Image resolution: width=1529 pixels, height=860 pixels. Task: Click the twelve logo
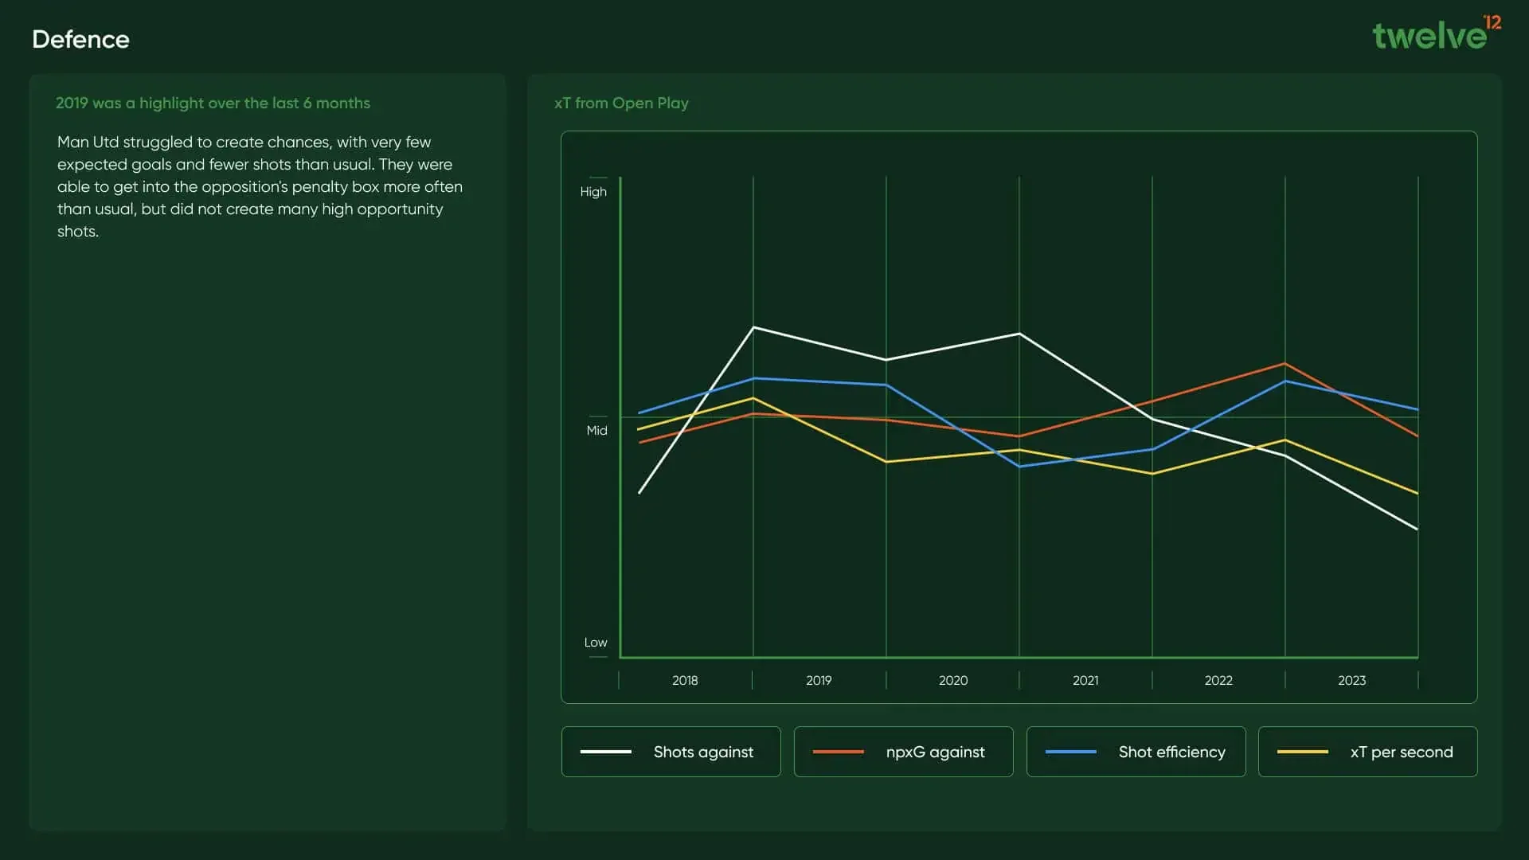(x=1435, y=34)
